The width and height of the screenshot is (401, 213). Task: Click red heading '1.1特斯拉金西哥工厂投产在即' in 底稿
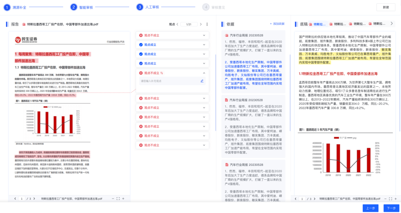pos(338,73)
